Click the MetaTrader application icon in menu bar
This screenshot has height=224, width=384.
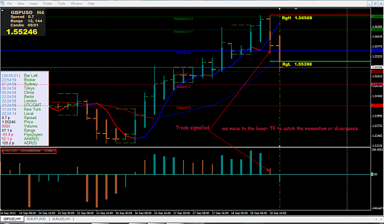pyautogui.click(x=2, y=4)
